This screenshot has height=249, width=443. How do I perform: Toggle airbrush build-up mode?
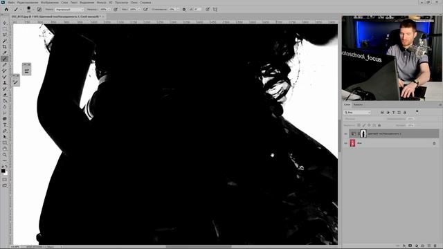point(145,9)
